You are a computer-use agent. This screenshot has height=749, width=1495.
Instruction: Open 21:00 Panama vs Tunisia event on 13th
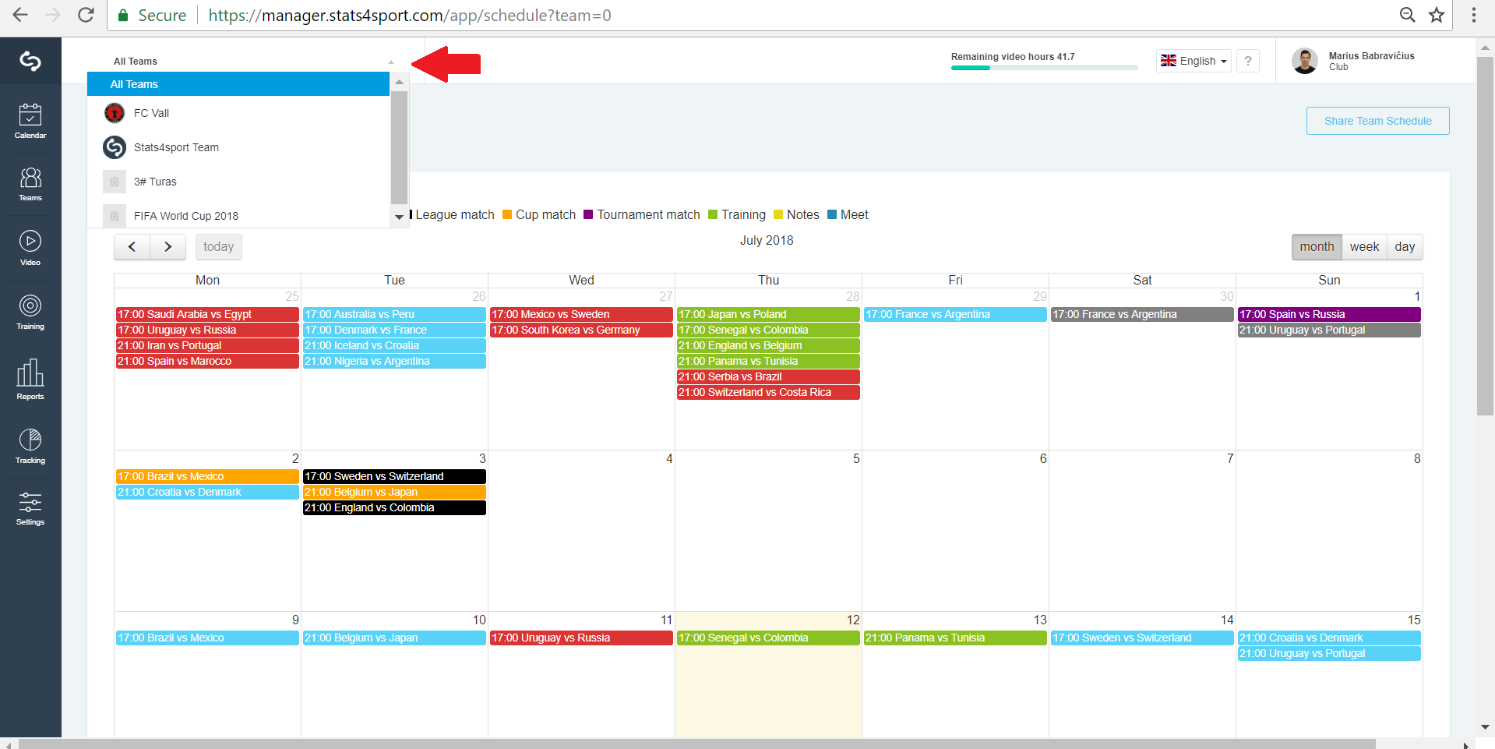click(955, 638)
